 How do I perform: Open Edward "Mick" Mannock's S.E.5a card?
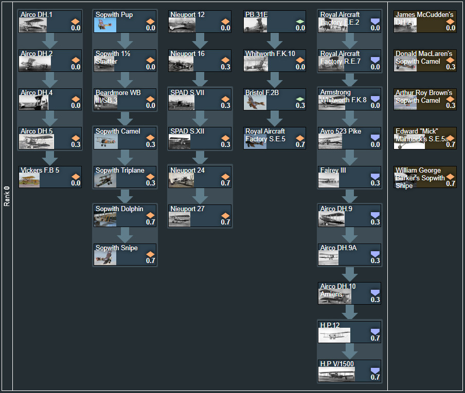(425, 138)
